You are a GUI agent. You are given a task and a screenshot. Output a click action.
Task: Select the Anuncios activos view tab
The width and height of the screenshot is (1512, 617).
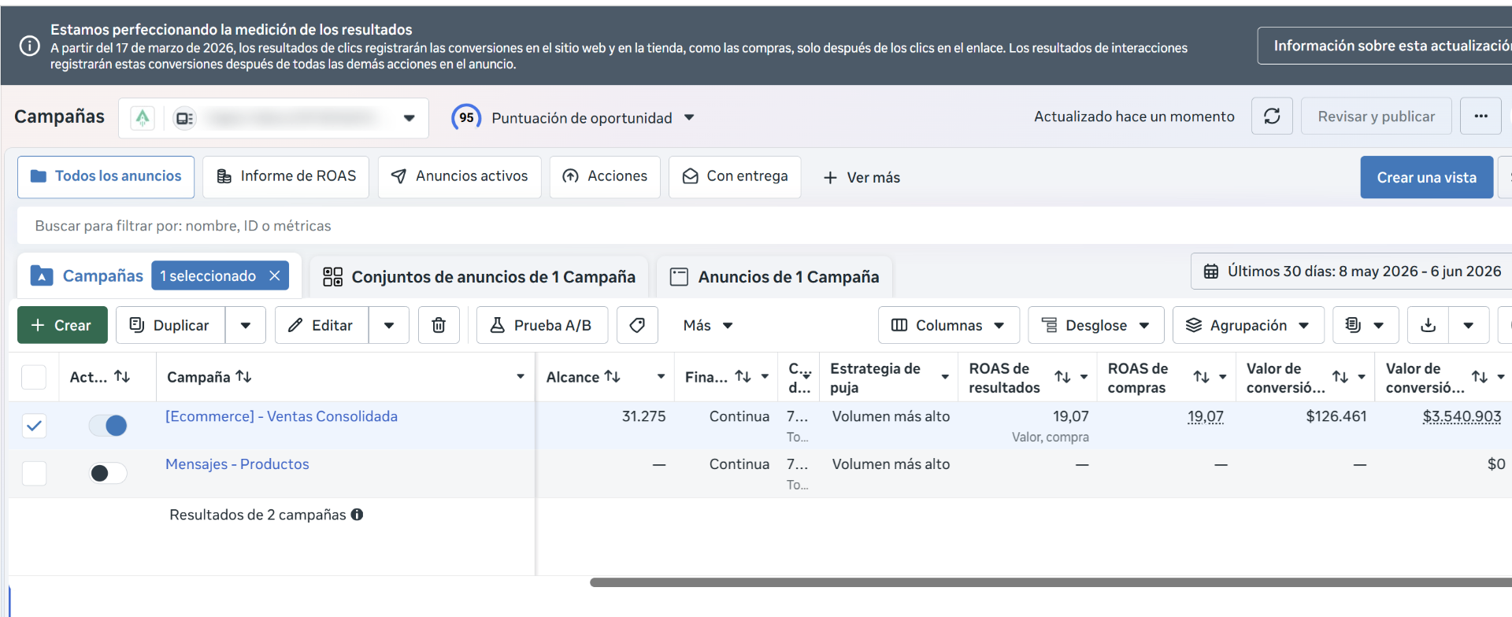pos(460,176)
